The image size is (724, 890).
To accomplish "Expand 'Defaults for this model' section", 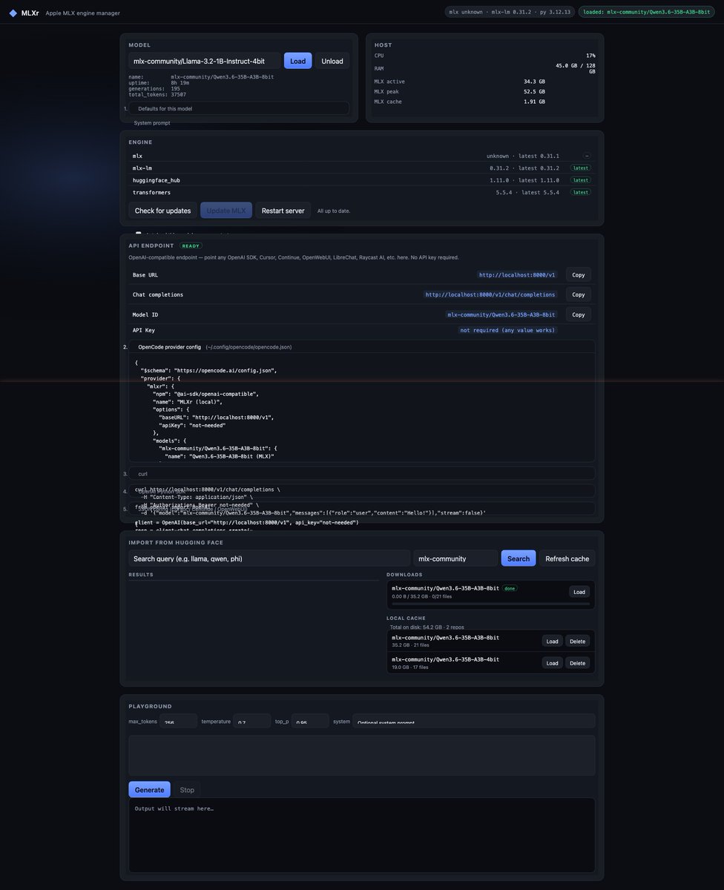I will [x=240, y=108].
